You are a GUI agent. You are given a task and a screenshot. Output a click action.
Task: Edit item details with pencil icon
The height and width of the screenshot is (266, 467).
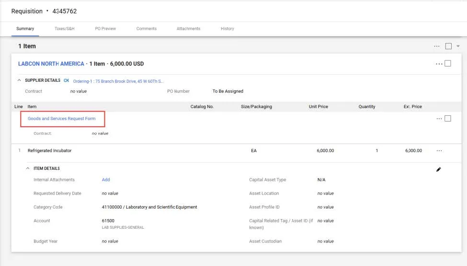pyautogui.click(x=438, y=169)
